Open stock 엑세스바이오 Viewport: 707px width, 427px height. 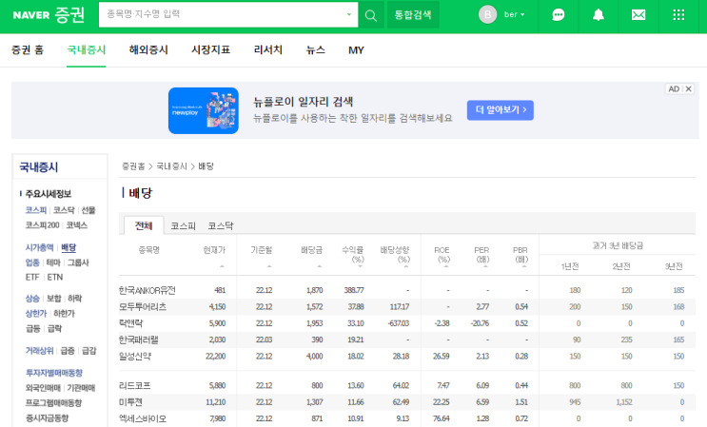[143, 418]
